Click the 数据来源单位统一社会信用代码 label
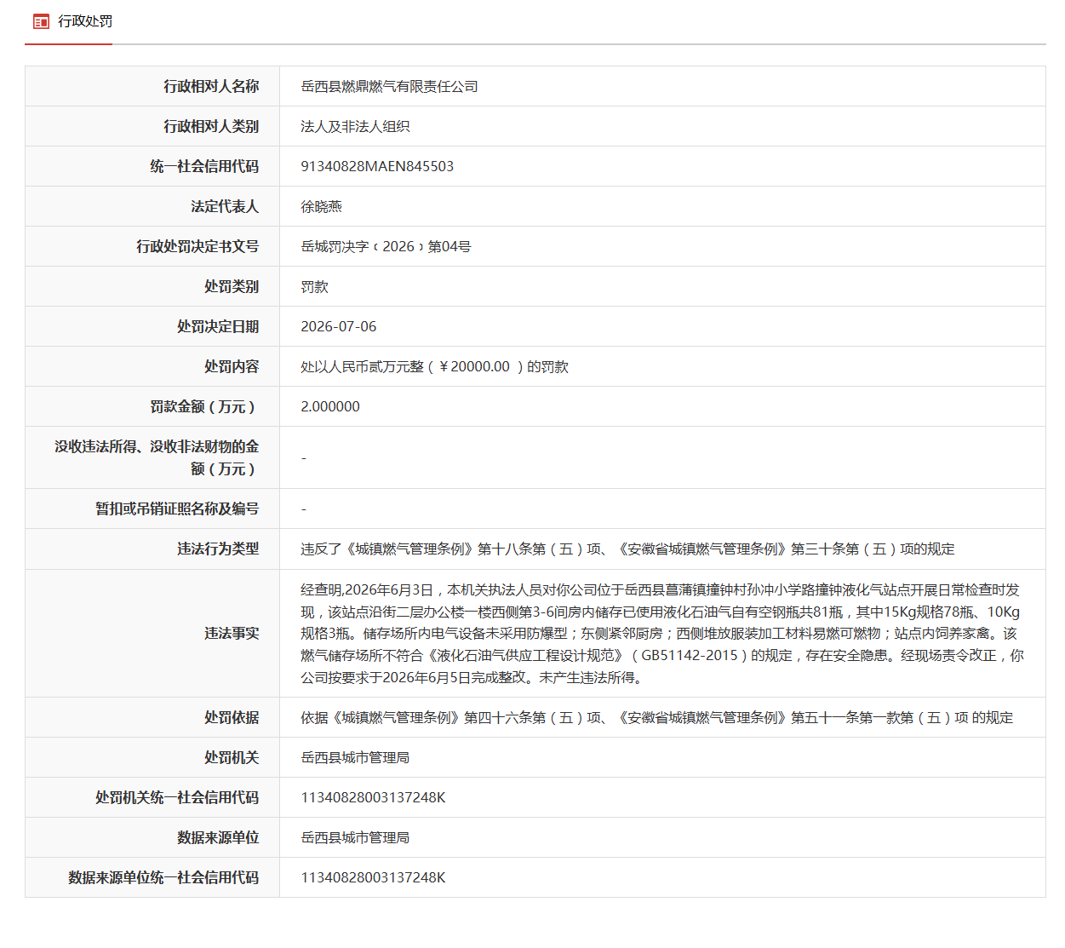This screenshot has width=1065, height=948. pyautogui.click(x=163, y=877)
